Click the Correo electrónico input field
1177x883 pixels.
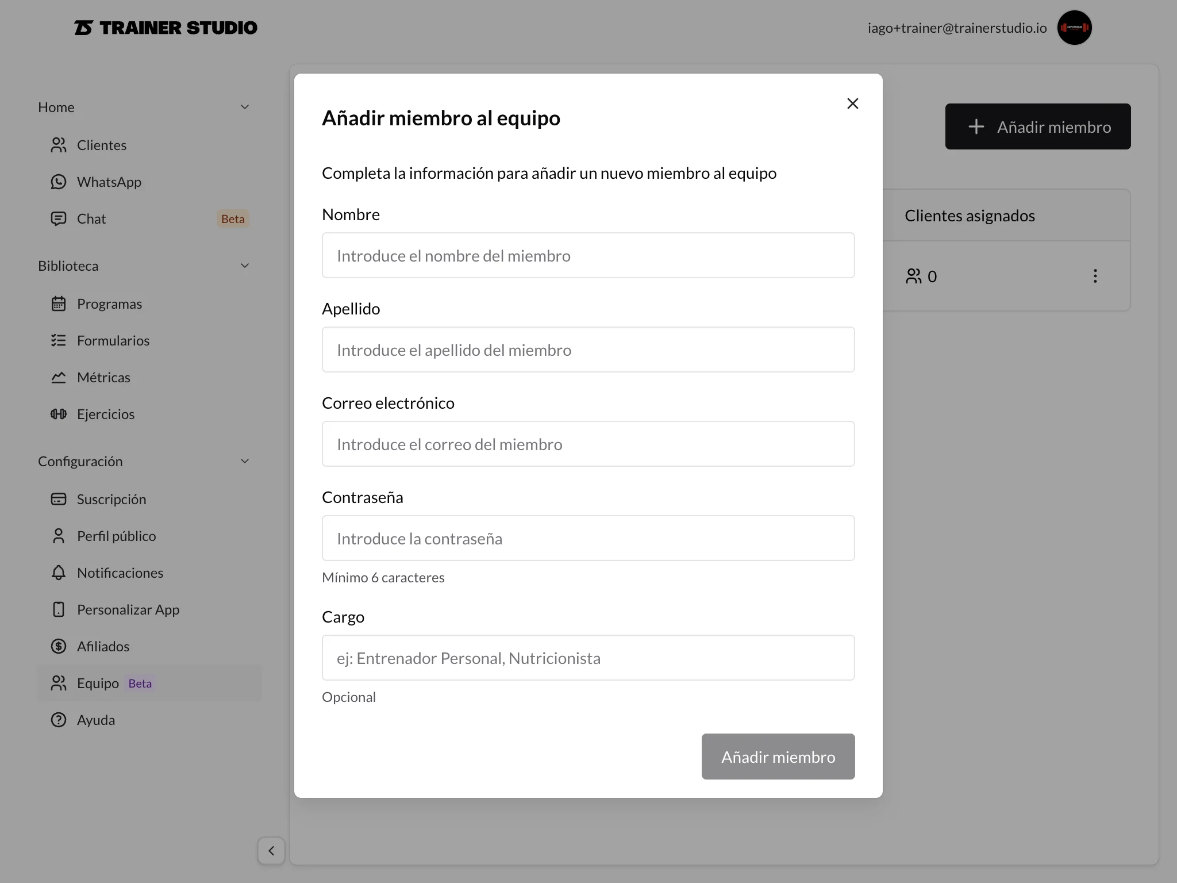pos(588,444)
